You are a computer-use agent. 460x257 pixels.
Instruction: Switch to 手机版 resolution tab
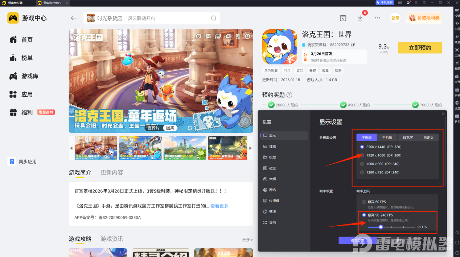coord(387,138)
